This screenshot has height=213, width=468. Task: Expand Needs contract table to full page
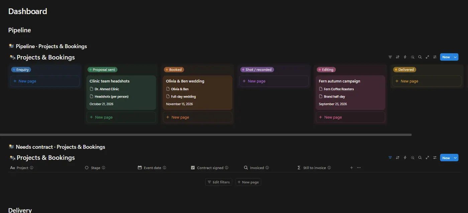click(427, 158)
